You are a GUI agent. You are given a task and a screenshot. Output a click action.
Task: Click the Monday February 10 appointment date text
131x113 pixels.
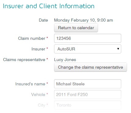point(83,20)
